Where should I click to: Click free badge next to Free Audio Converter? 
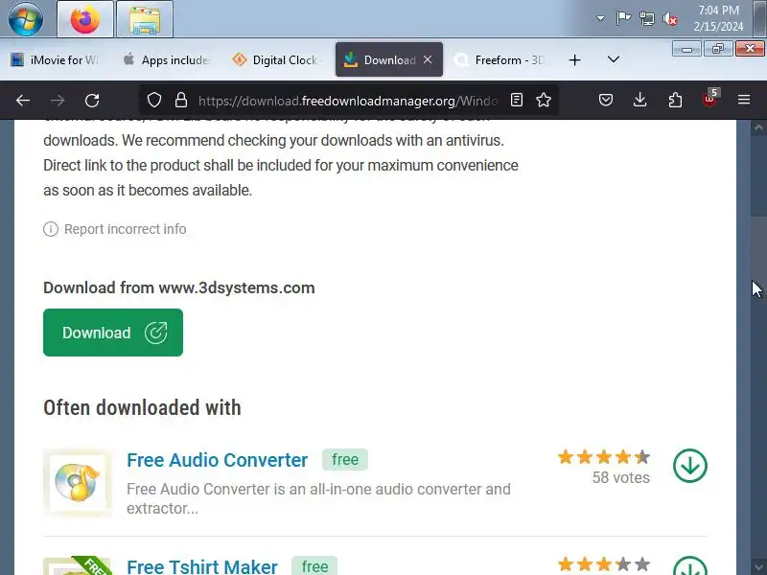click(x=345, y=460)
